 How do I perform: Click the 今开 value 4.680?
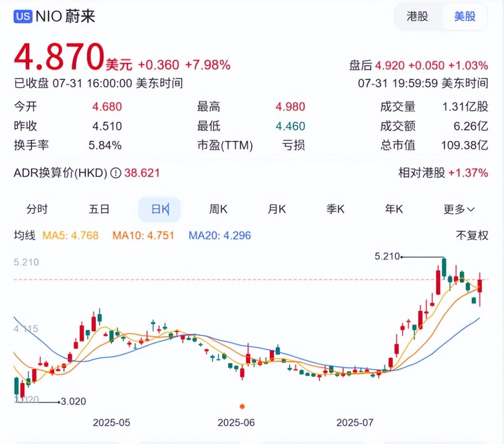point(107,107)
